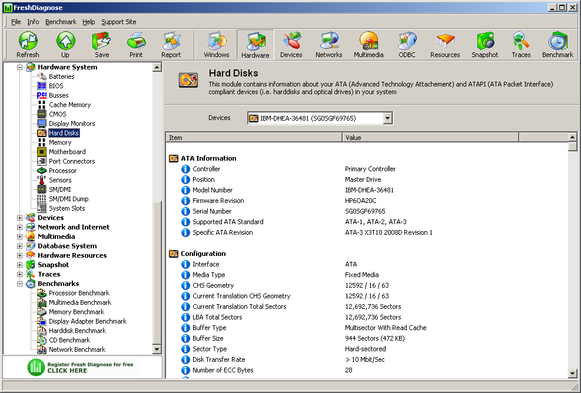Collapse the Benchmarks tree node

(19, 284)
